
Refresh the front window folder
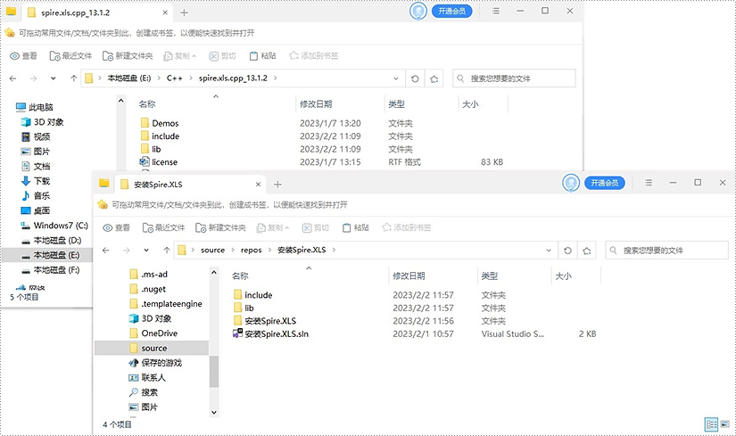click(x=567, y=251)
